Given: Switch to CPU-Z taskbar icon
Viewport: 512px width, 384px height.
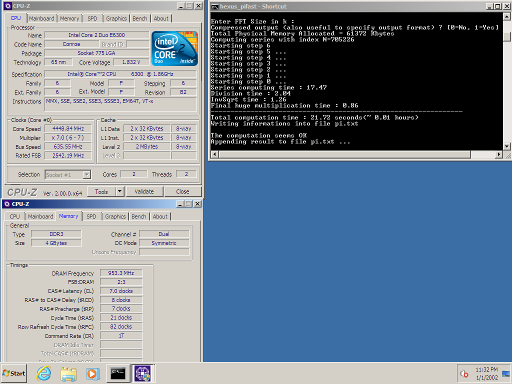Looking at the screenshot, I should click(x=142, y=373).
